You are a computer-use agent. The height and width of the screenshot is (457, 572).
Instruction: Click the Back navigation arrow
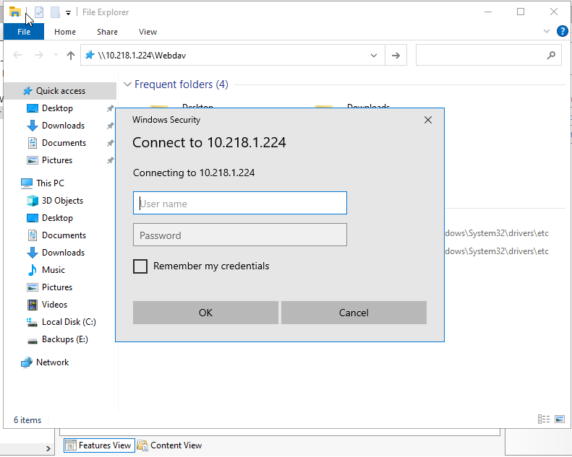(17, 55)
